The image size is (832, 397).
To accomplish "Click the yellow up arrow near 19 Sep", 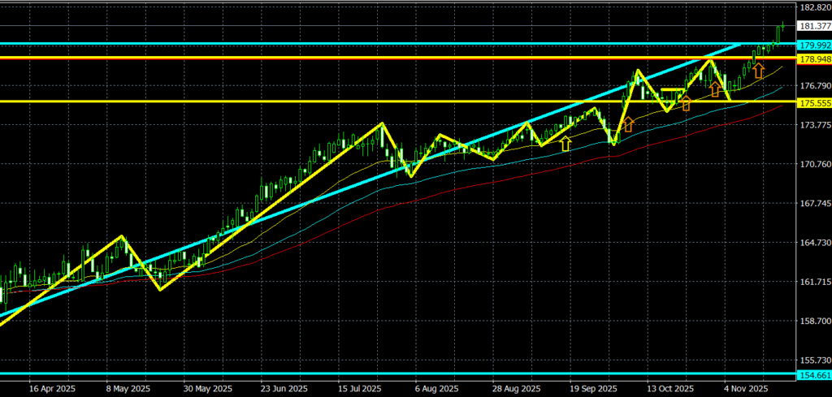I will (565, 144).
